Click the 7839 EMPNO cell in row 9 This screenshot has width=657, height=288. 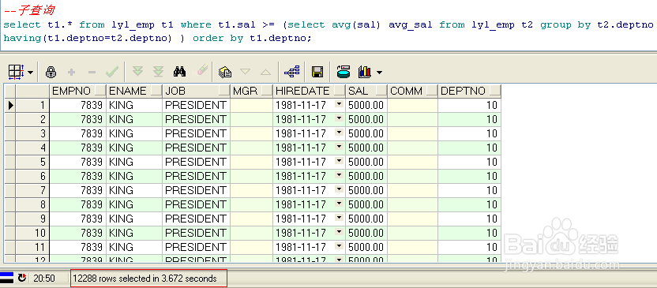pyautogui.click(x=77, y=219)
